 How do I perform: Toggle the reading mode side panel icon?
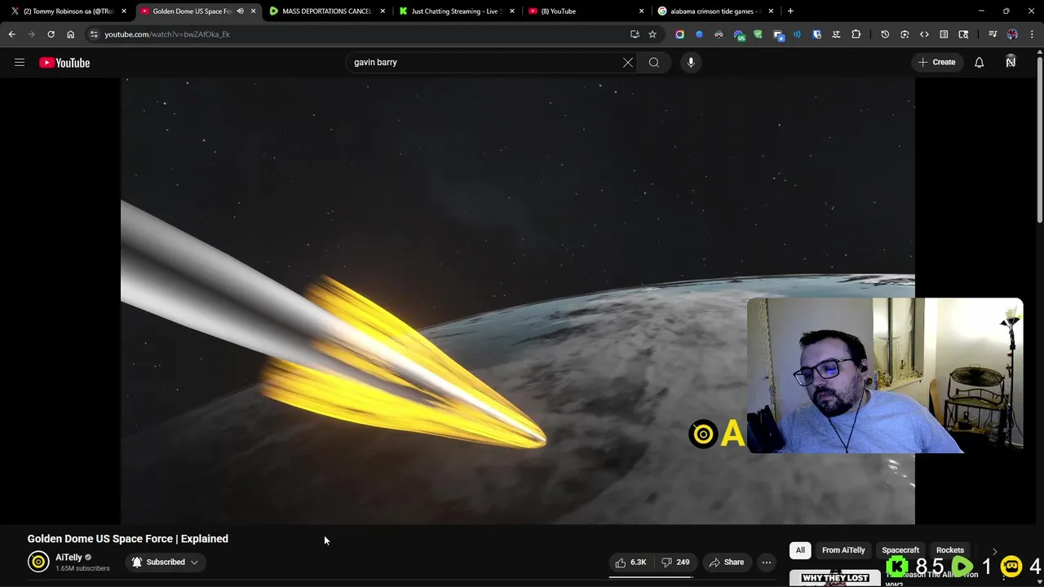click(x=944, y=34)
